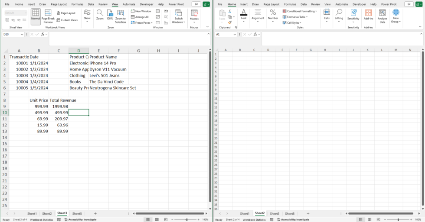Viewport: 425px width, 222px height.
Task: Click the Cut scissors icon
Action: point(230,11)
